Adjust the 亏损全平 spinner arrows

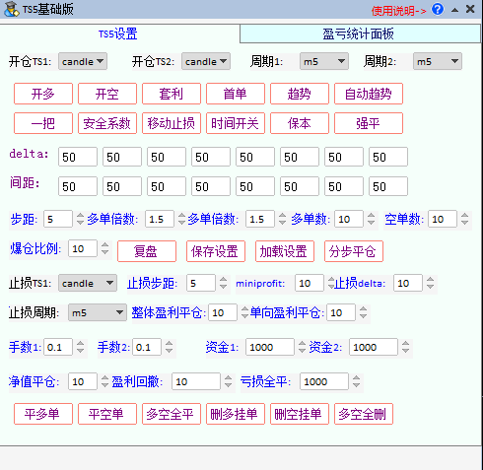point(356,381)
